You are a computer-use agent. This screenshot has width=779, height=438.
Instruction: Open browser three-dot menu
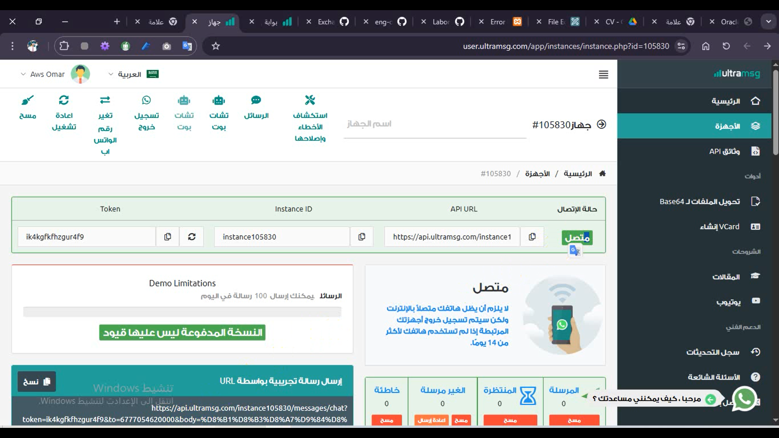[13, 46]
